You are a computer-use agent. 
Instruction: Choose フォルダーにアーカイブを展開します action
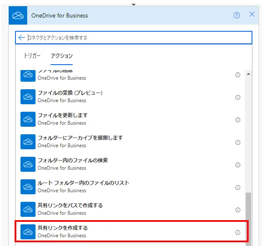(x=80, y=138)
